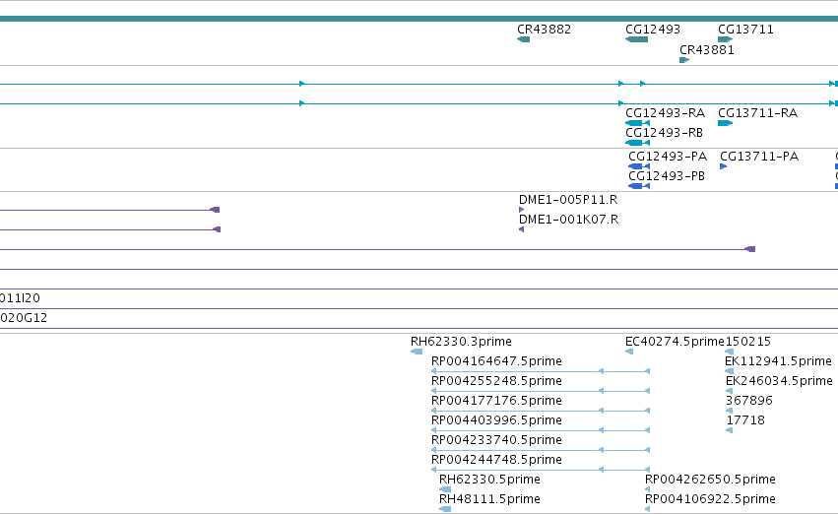Click the DME1-005P11.R marker arrow
This screenshot has height=514, width=838.
pyautogui.click(x=522, y=210)
